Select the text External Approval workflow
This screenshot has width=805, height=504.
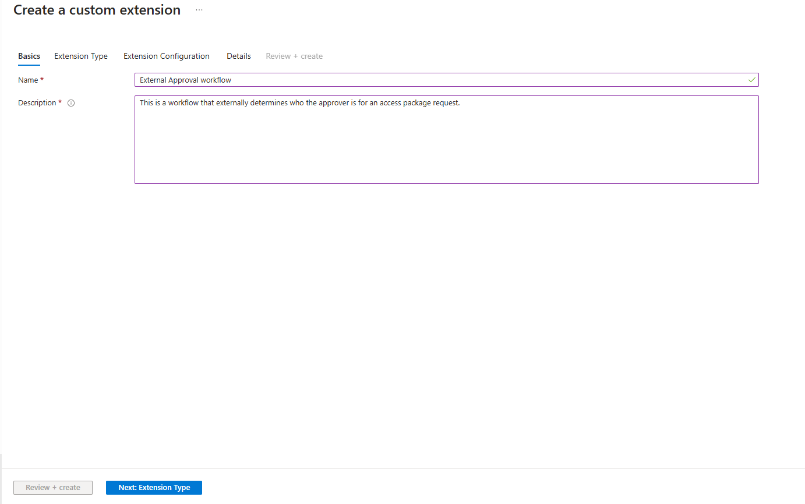tap(184, 80)
